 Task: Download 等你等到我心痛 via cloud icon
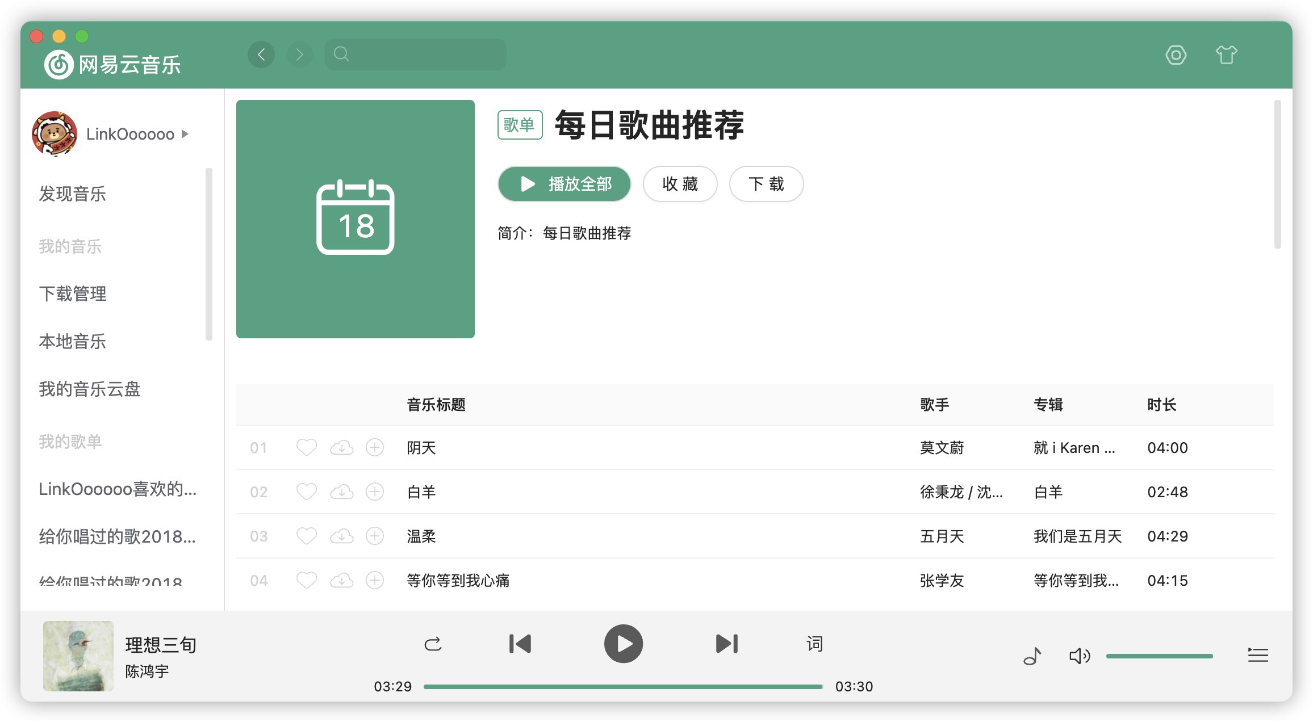coord(342,581)
